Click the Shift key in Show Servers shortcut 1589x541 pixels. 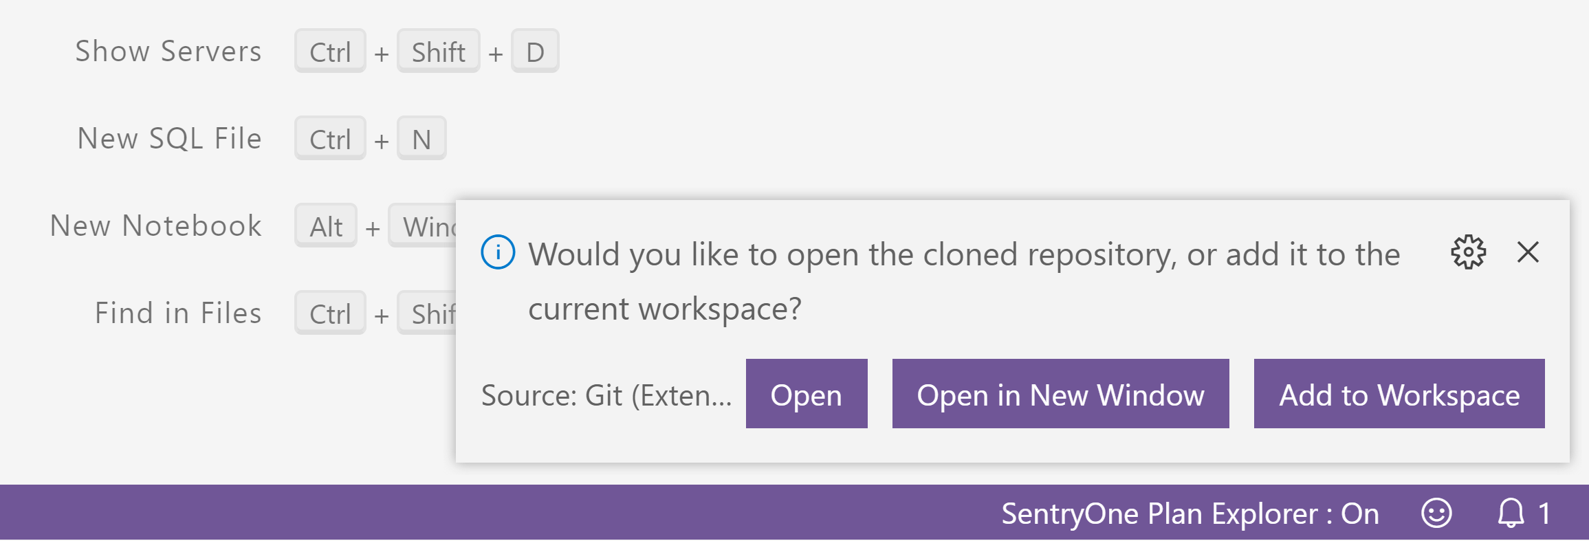coord(438,52)
